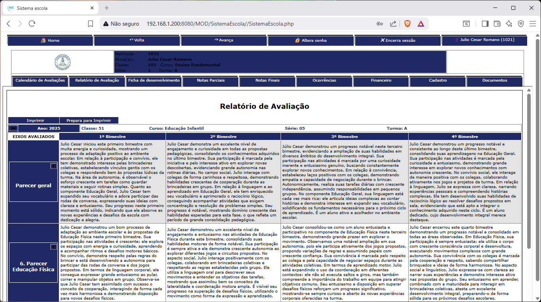Open the saved passwords key icon
Viewport: 541px width, 302px height.
point(380,24)
